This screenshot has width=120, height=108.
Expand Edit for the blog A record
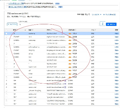point(116,60)
